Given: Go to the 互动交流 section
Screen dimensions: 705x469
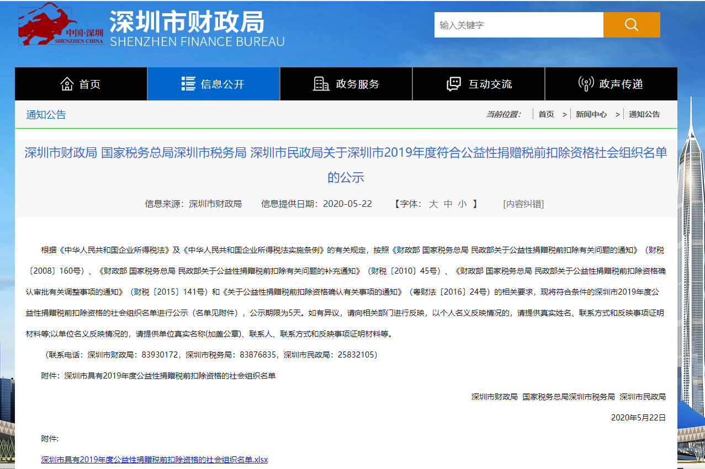Looking at the screenshot, I should (x=490, y=84).
